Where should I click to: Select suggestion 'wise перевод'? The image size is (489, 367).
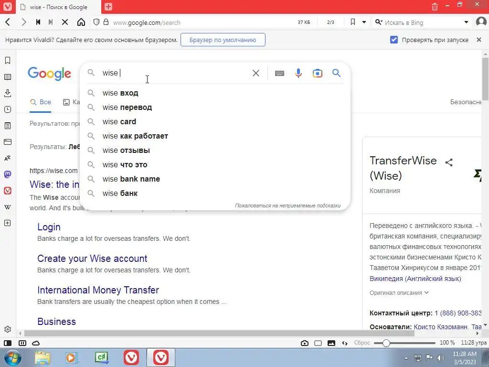[x=215, y=108]
